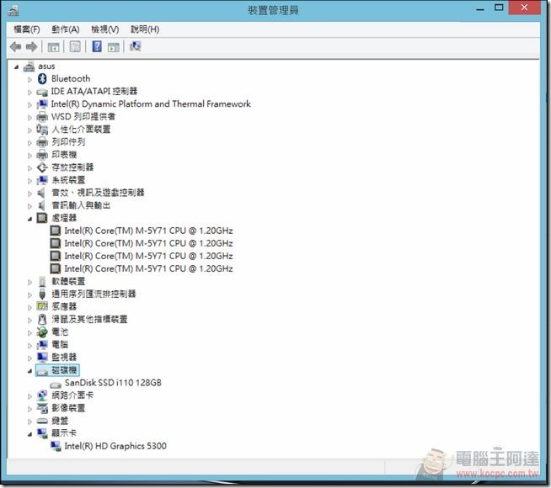The height and width of the screenshot is (488, 551).
Task: Maximize the 裝置管理員 window
Action: coord(499,8)
